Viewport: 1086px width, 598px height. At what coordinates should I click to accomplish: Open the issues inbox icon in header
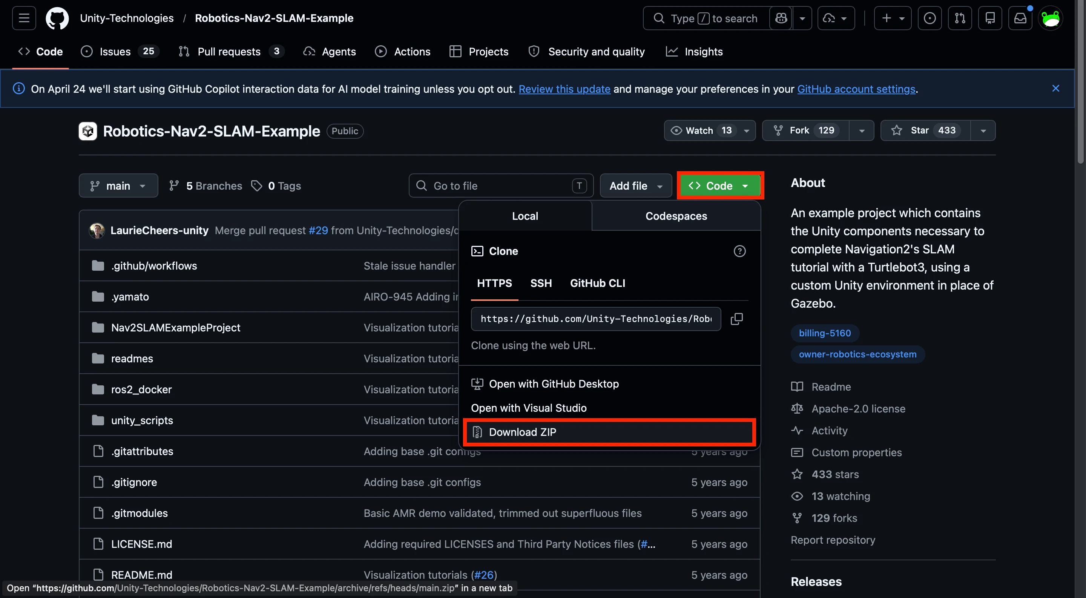coord(930,18)
